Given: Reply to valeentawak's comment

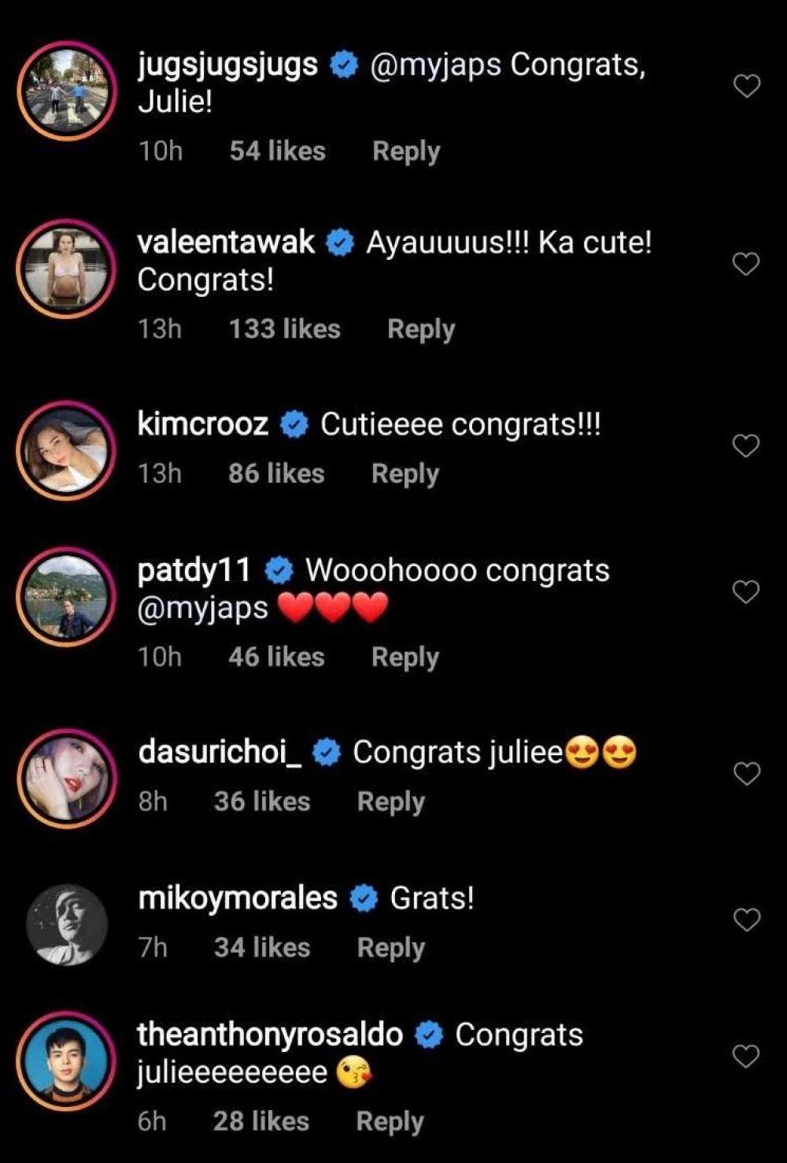Looking at the screenshot, I should point(421,329).
